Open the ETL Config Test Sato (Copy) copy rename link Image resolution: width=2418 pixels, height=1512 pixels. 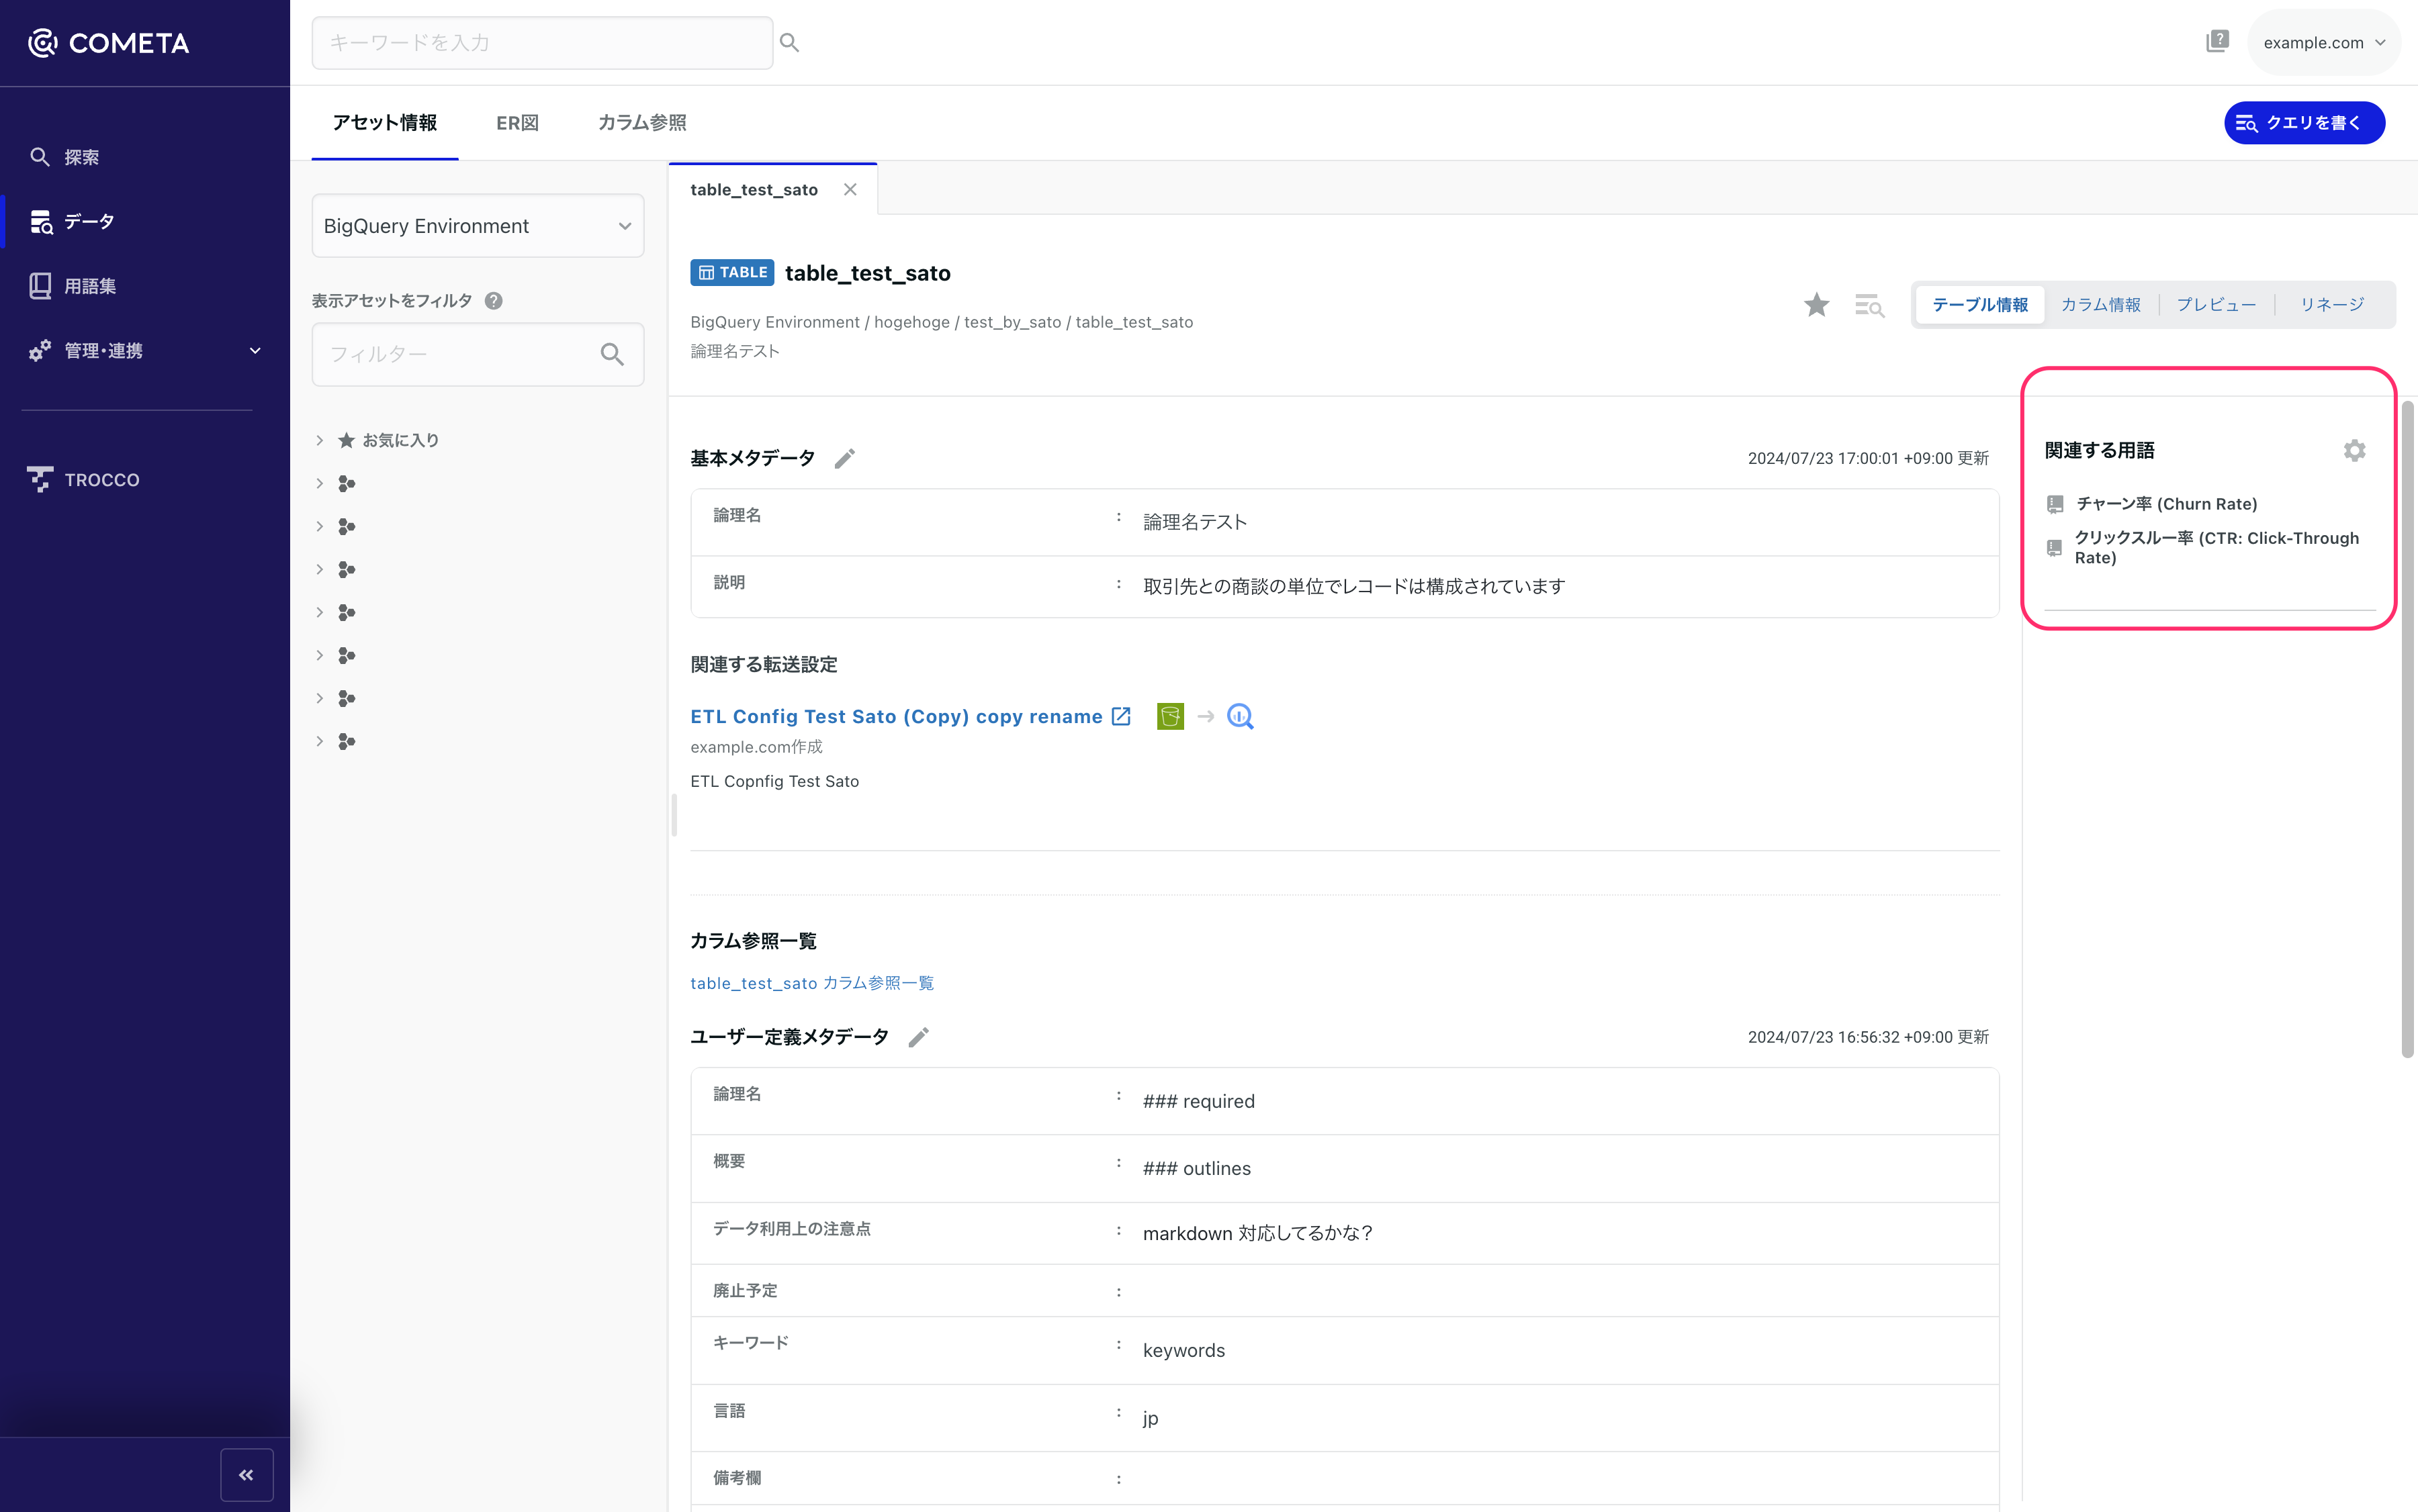point(895,716)
